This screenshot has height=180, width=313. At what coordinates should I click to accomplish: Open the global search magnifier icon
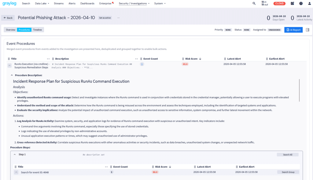[x=254, y=3]
